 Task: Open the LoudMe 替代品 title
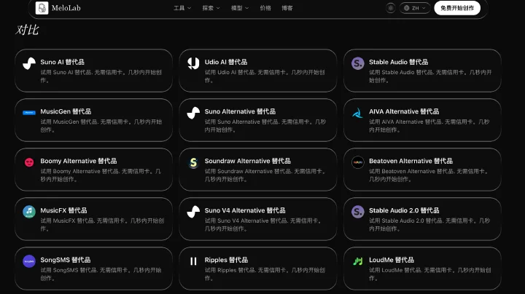[x=392, y=260]
